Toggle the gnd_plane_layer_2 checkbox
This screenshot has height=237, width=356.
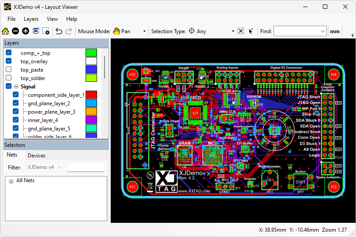pos(16,103)
